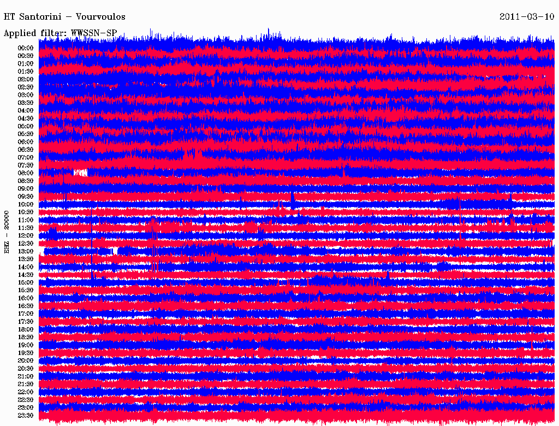Click the white data gap in 08:00 trace
This screenshot has height=426, width=559.
(x=80, y=173)
